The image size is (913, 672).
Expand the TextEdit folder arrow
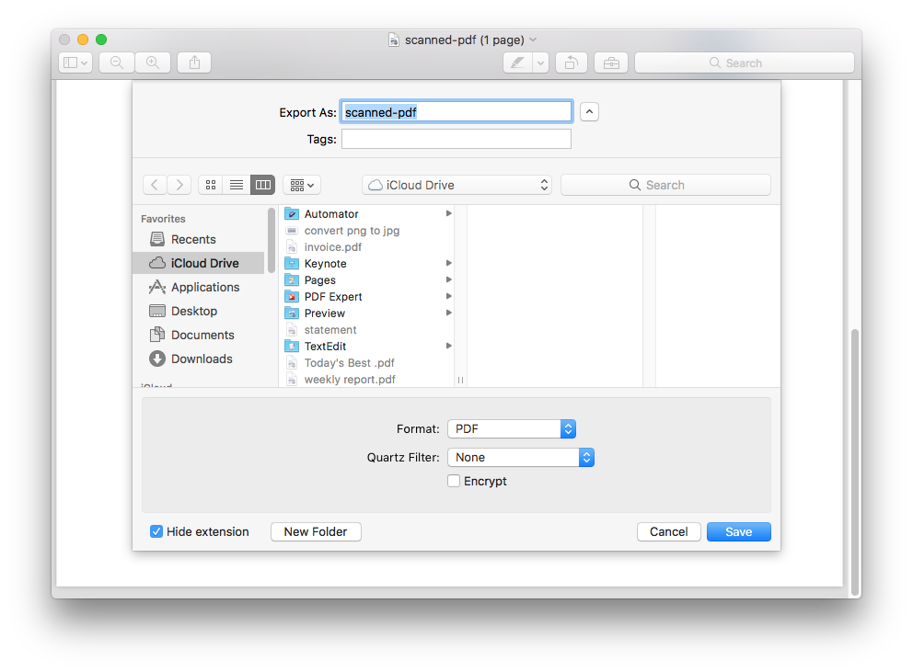448,347
